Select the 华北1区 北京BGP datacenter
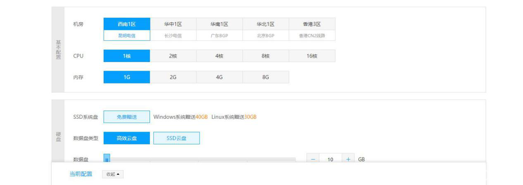The width and height of the screenshot is (523, 185). point(266,29)
